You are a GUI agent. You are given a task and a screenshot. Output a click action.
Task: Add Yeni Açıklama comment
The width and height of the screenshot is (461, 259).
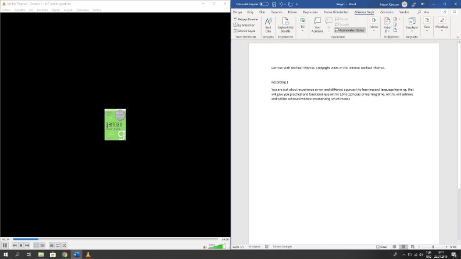[x=317, y=25]
